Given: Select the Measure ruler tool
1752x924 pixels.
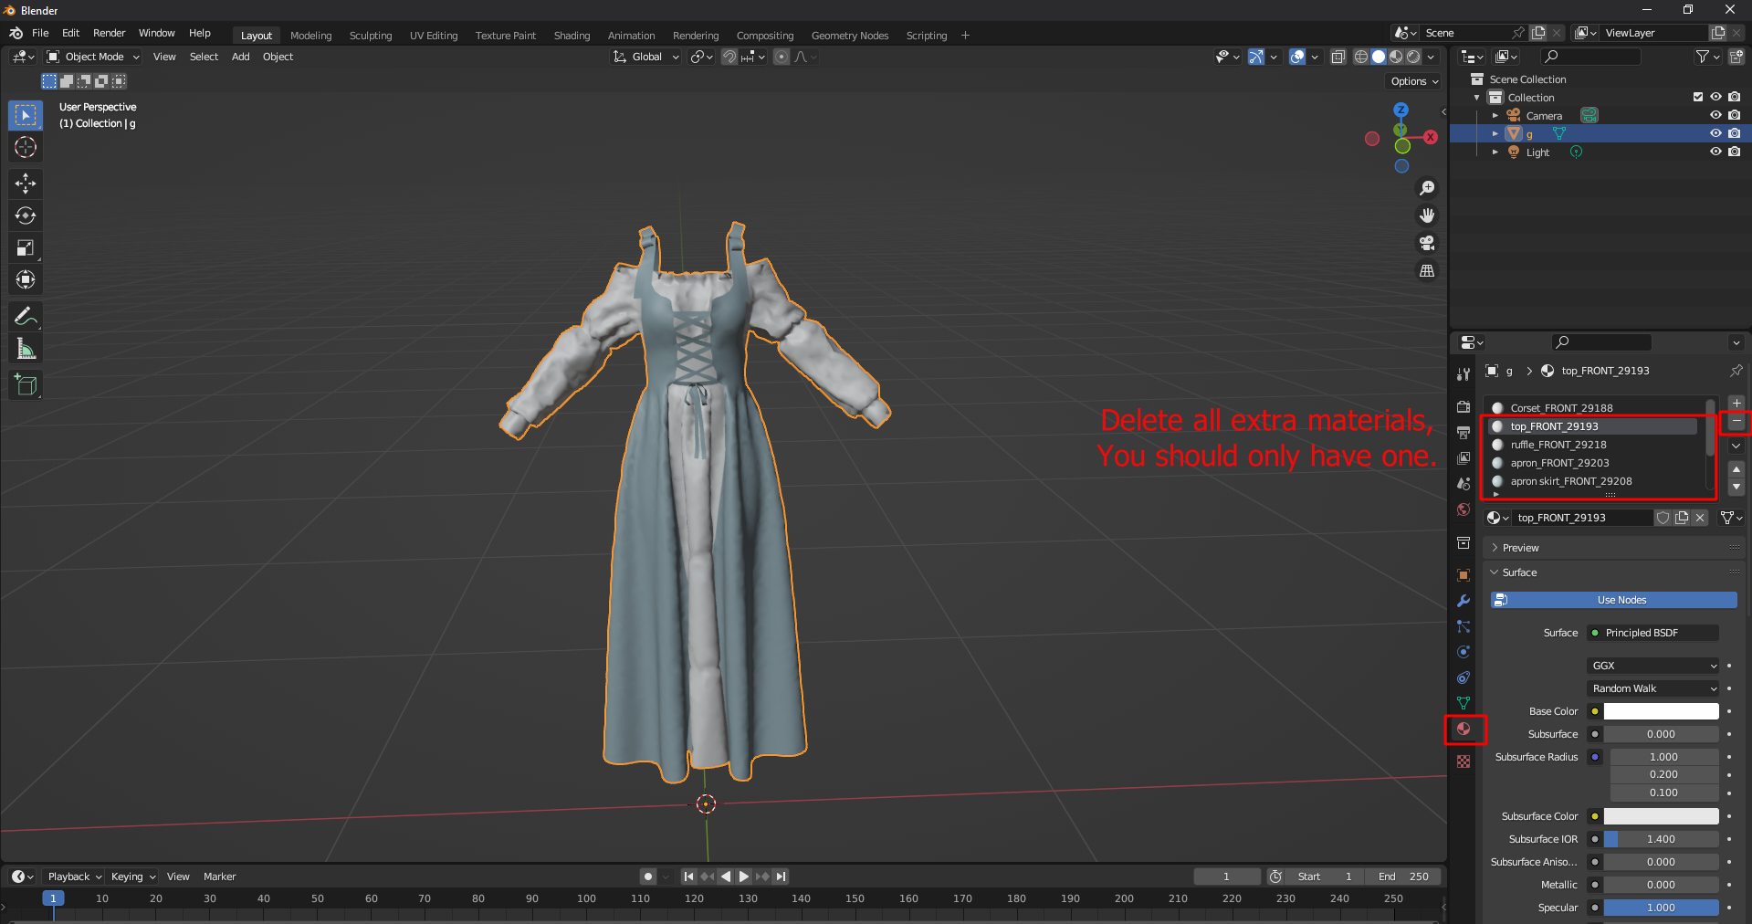Looking at the screenshot, I should (x=26, y=349).
